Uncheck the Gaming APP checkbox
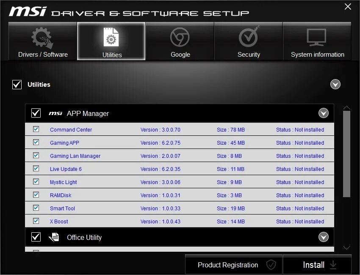The width and height of the screenshot is (360, 275). [x=36, y=142]
